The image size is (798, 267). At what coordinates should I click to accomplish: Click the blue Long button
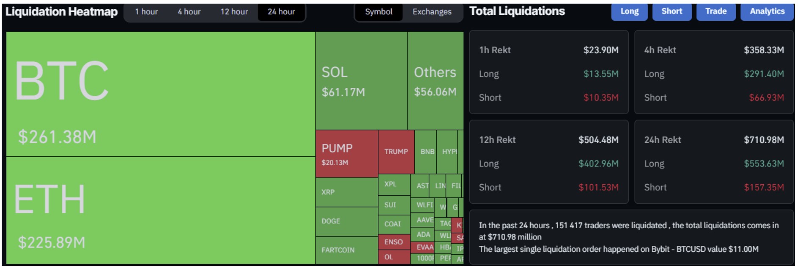[x=629, y=11]
